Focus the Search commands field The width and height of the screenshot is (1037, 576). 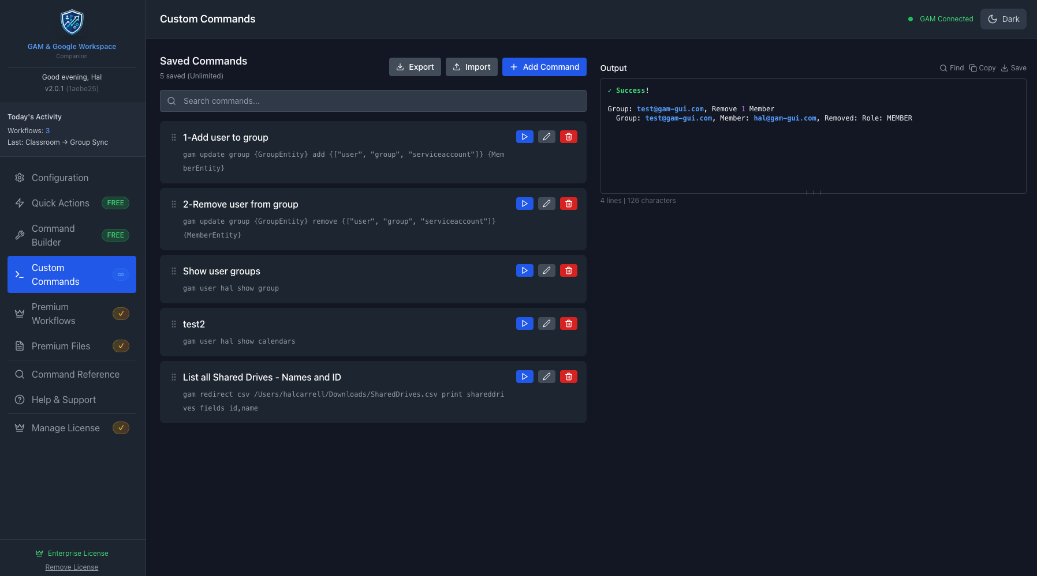click(x=373, y=101)
